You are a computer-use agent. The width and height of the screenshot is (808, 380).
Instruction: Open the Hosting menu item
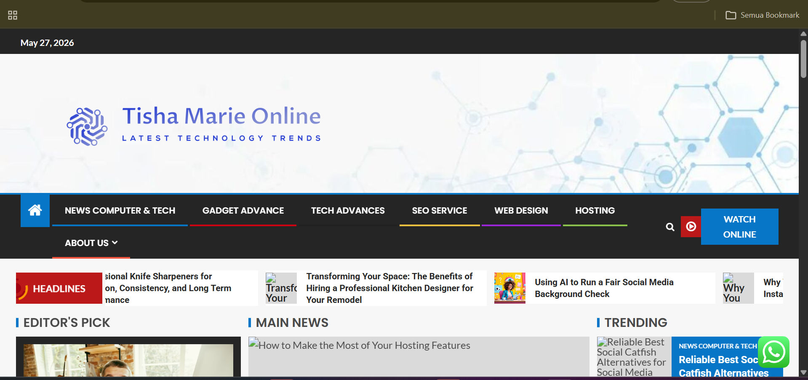point(595,211)
